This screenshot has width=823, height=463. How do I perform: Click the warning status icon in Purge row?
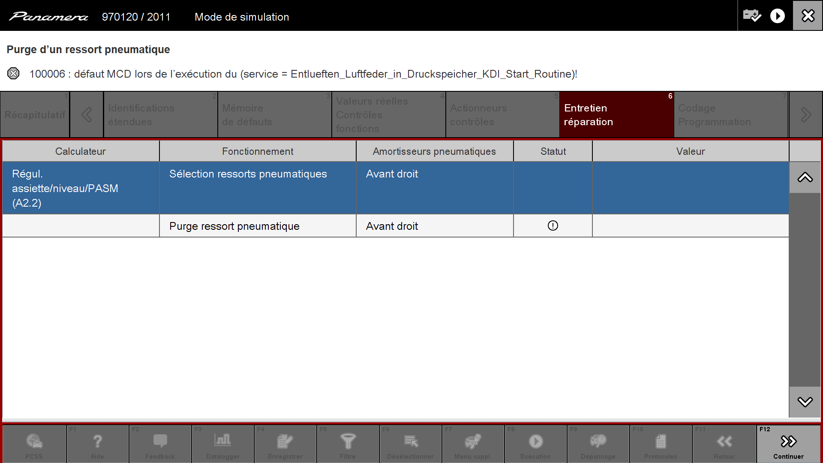[553, 225]
